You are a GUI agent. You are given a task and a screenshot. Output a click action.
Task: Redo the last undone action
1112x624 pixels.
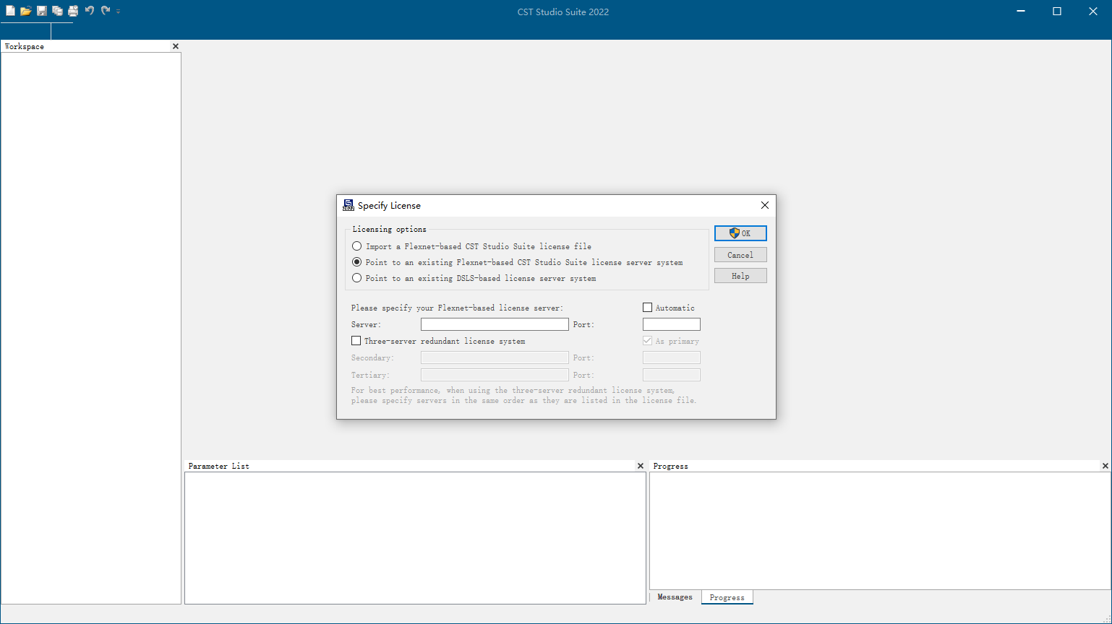[106, 11]
